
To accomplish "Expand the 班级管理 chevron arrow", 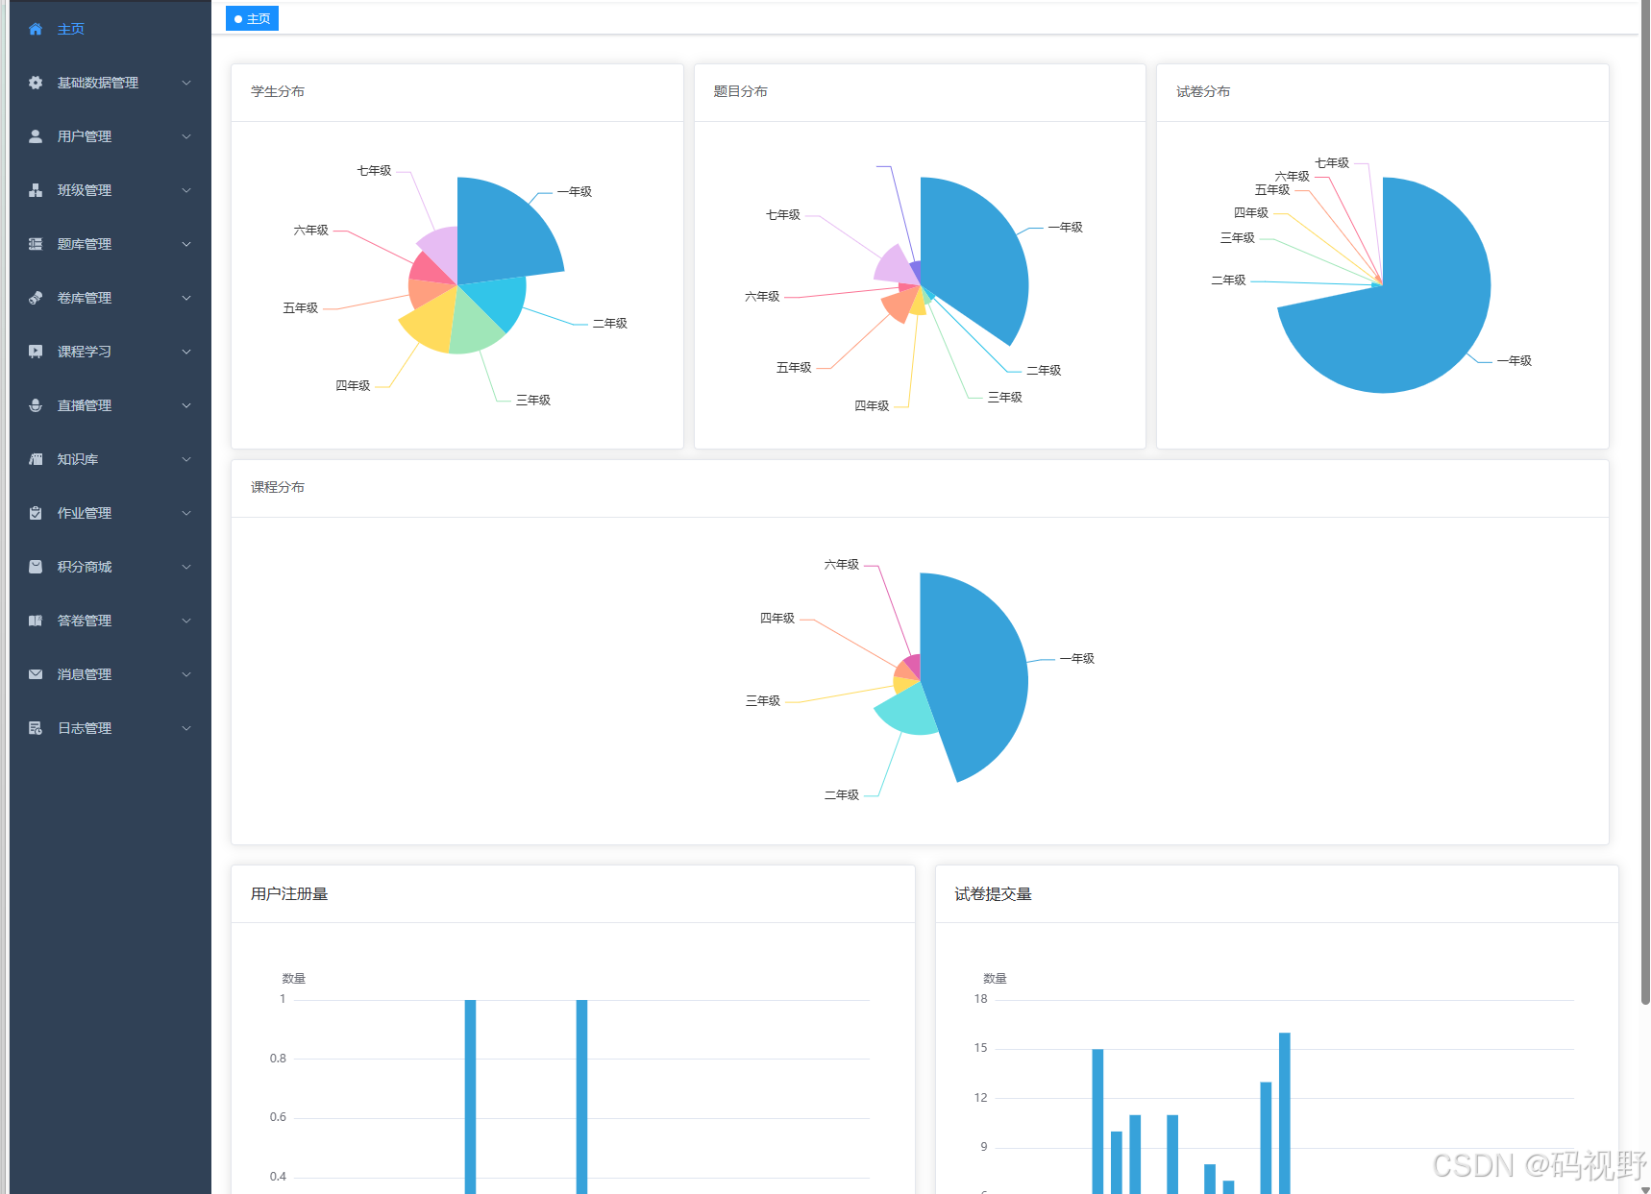I will tap(186, 190).
